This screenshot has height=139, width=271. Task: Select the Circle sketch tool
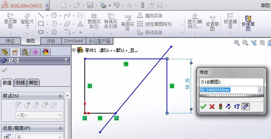[x=54, y=15]
